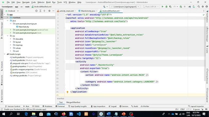This screenshot has height=117, width=209.
Task: Open Windows Start menu
Action: point(4,114)
